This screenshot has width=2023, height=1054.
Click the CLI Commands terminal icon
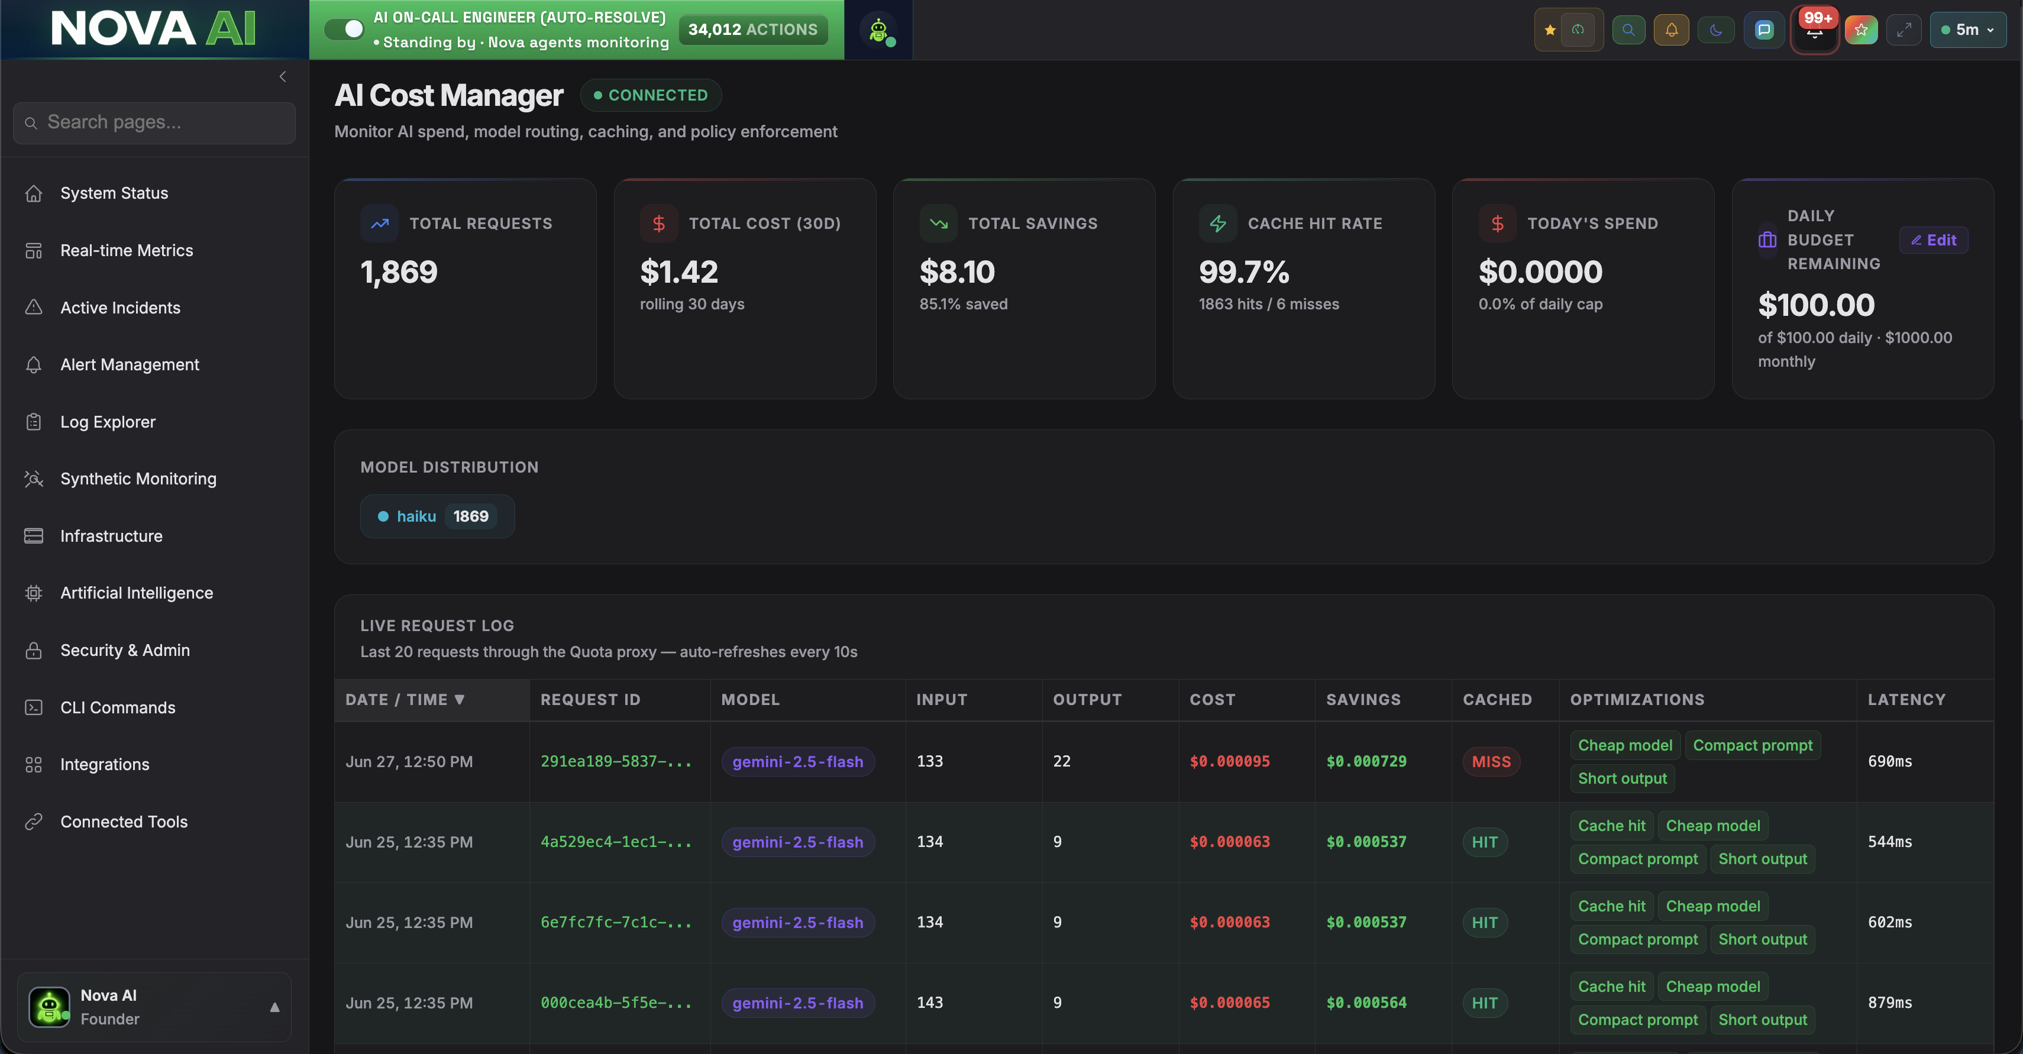(34, 707)
